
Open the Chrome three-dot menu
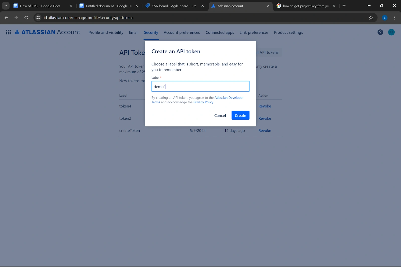[395, 18]
